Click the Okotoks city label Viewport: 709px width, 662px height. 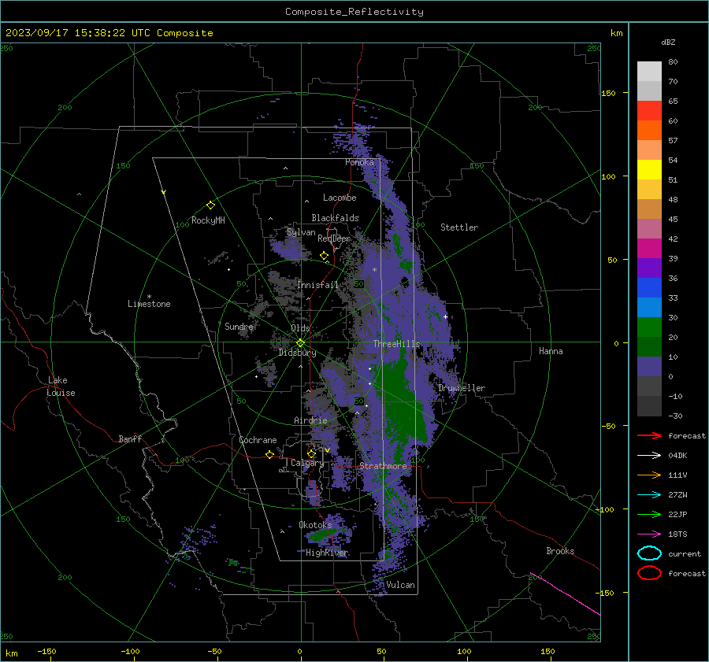[315, 525]
